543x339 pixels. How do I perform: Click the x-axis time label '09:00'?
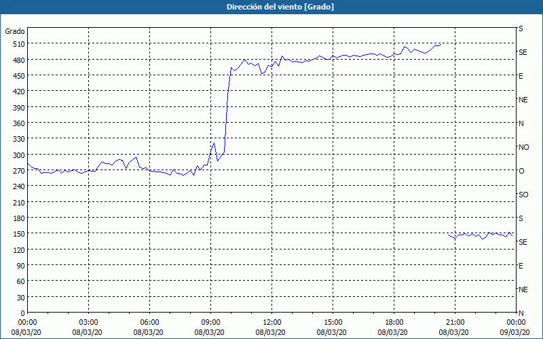210,323
